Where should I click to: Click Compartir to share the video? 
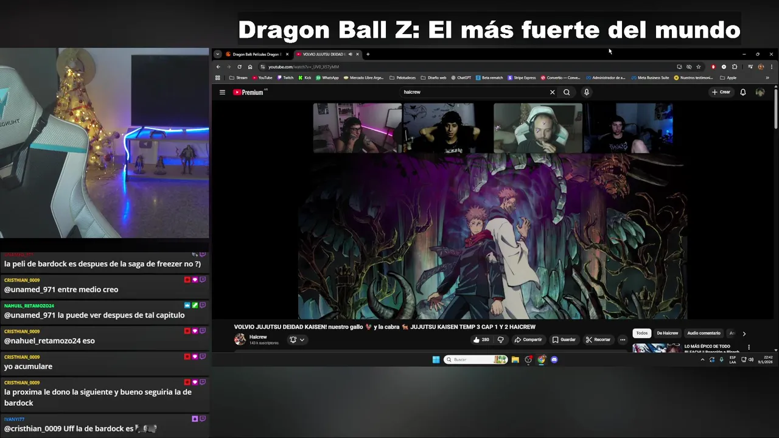tap(528, 339)
